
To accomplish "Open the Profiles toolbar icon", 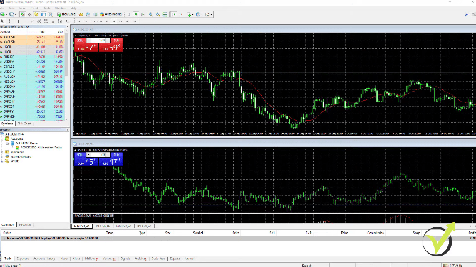I will (12, 14).
